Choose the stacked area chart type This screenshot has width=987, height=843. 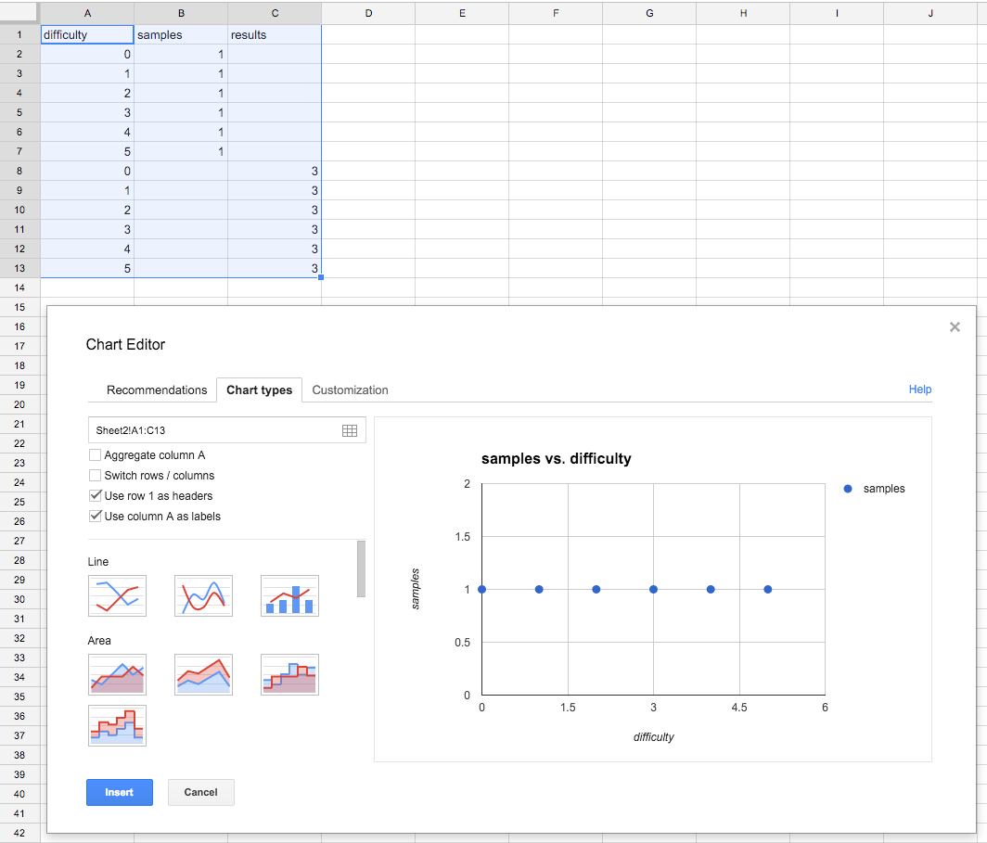pyautogui.click(x=203, y=674)
